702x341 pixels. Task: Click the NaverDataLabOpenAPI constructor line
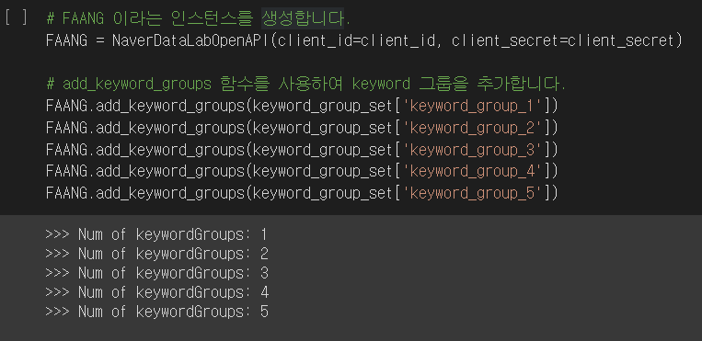364,40
